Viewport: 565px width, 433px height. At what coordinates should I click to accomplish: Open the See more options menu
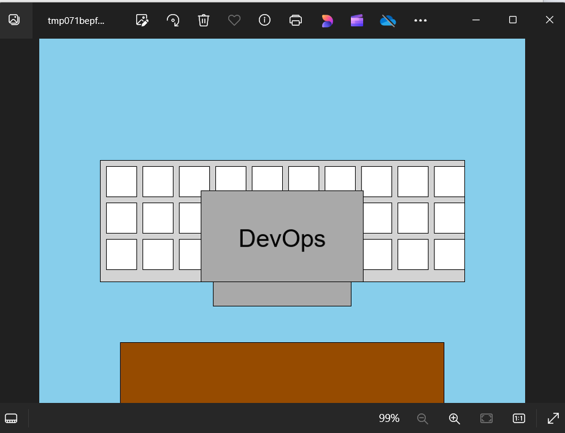click(x=420, y=20)
